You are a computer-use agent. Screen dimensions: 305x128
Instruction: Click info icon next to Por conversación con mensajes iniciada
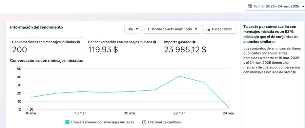[155, 42]
